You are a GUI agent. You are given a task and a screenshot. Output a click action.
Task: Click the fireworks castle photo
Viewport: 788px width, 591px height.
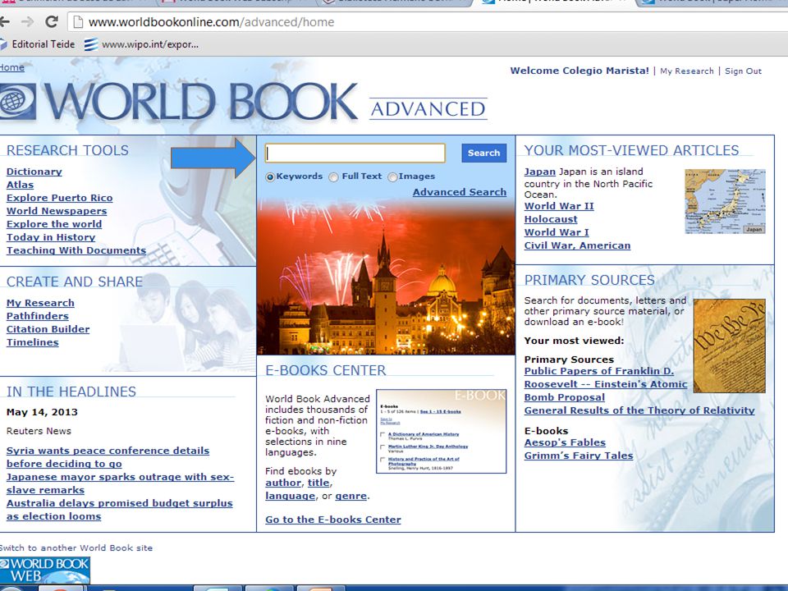coord(386,277)
